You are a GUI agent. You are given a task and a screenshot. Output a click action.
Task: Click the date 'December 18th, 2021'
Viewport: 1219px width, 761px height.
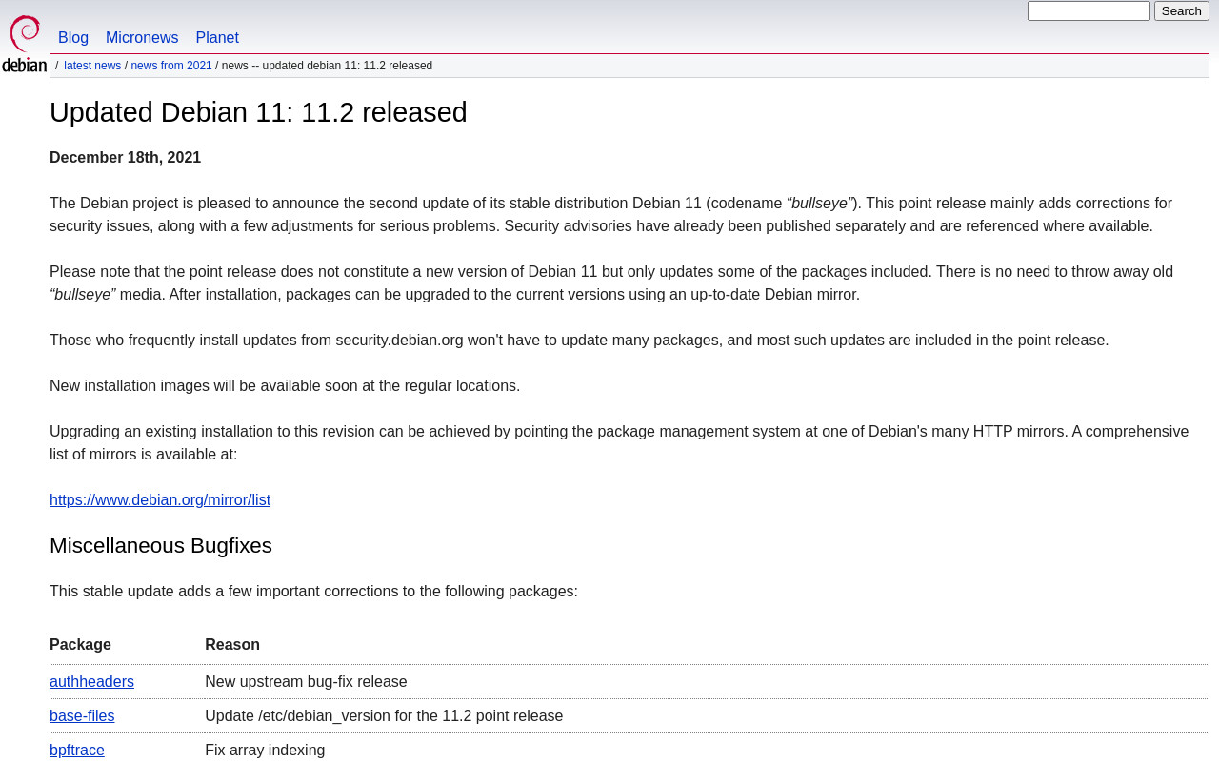pyautogui.click(x=126, y=158)
